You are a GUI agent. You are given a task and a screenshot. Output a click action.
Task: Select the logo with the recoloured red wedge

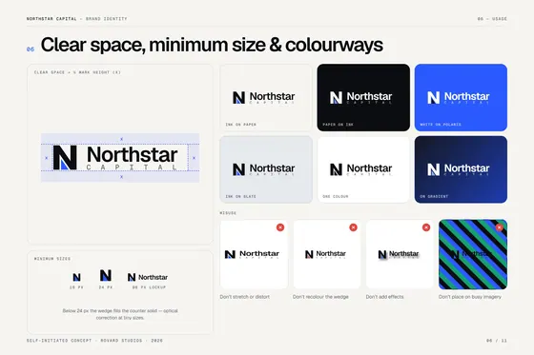pyautogui.click(x=325, y=254)
